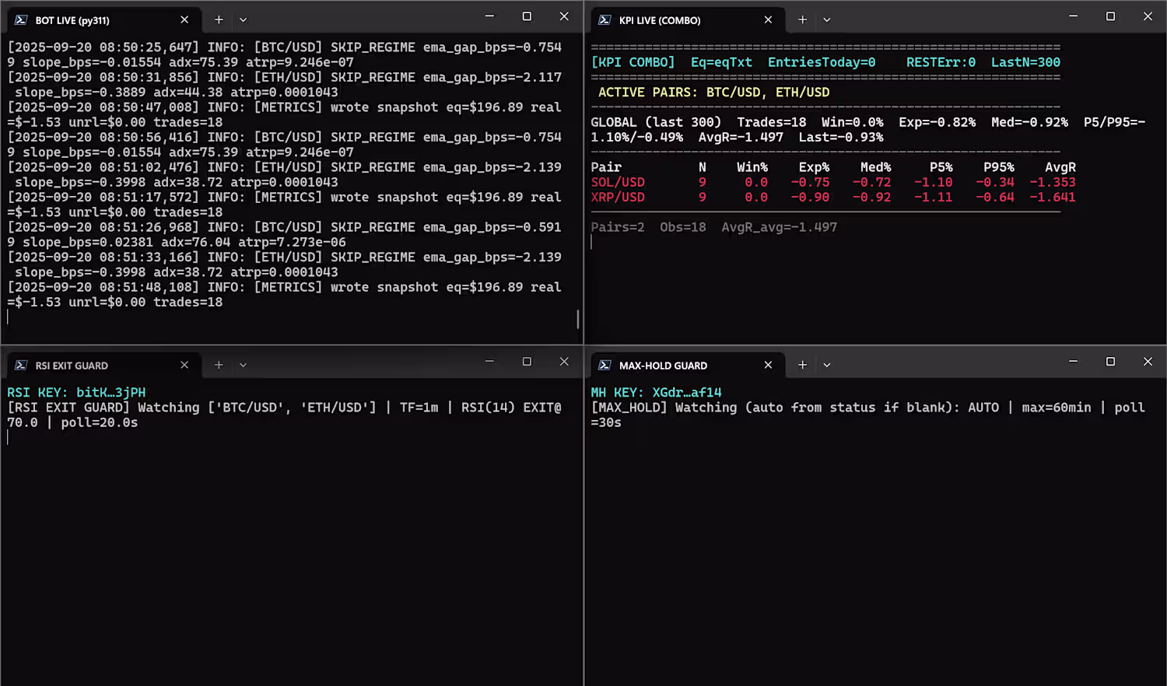Click PowerShell icon on MAX-HOLD GUARD tab
This screenshot has height=686, width=1167.
point(605,366)
